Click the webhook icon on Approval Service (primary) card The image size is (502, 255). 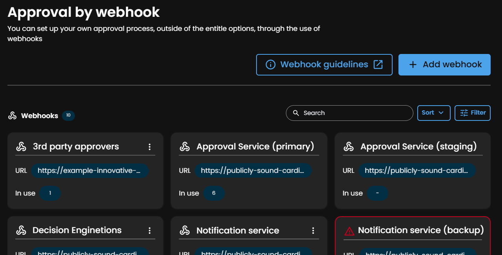point(185,147)
